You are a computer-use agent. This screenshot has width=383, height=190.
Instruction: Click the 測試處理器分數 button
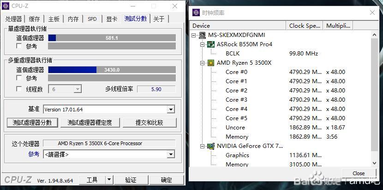[32, 123]
